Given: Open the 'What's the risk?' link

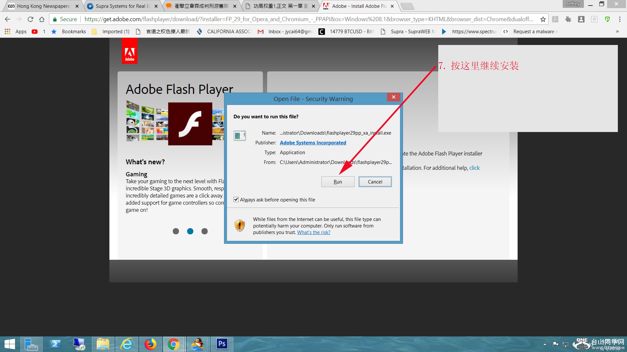Looking at the screenshot, I should [x=314, y=232].
